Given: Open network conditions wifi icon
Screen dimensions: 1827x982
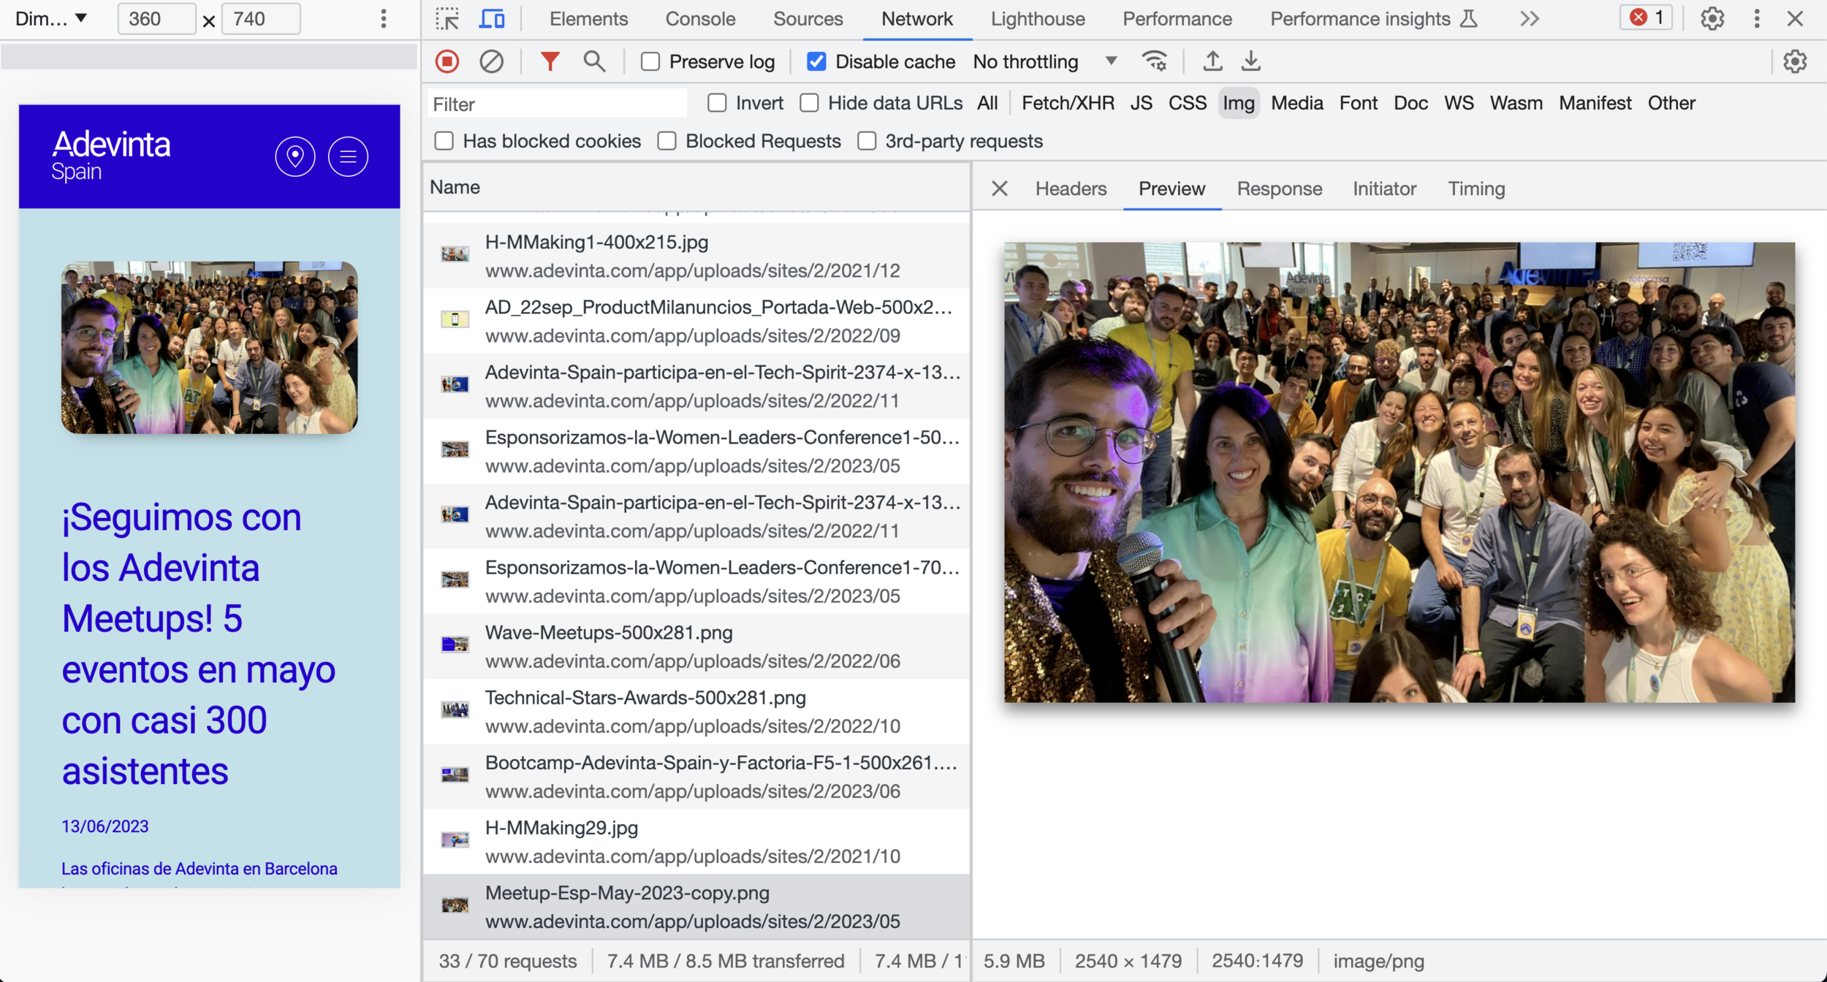Looking at the screenshot, I should point(1155,61).
